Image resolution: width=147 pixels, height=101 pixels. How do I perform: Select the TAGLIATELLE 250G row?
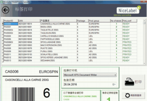click(x=69, y=30)
